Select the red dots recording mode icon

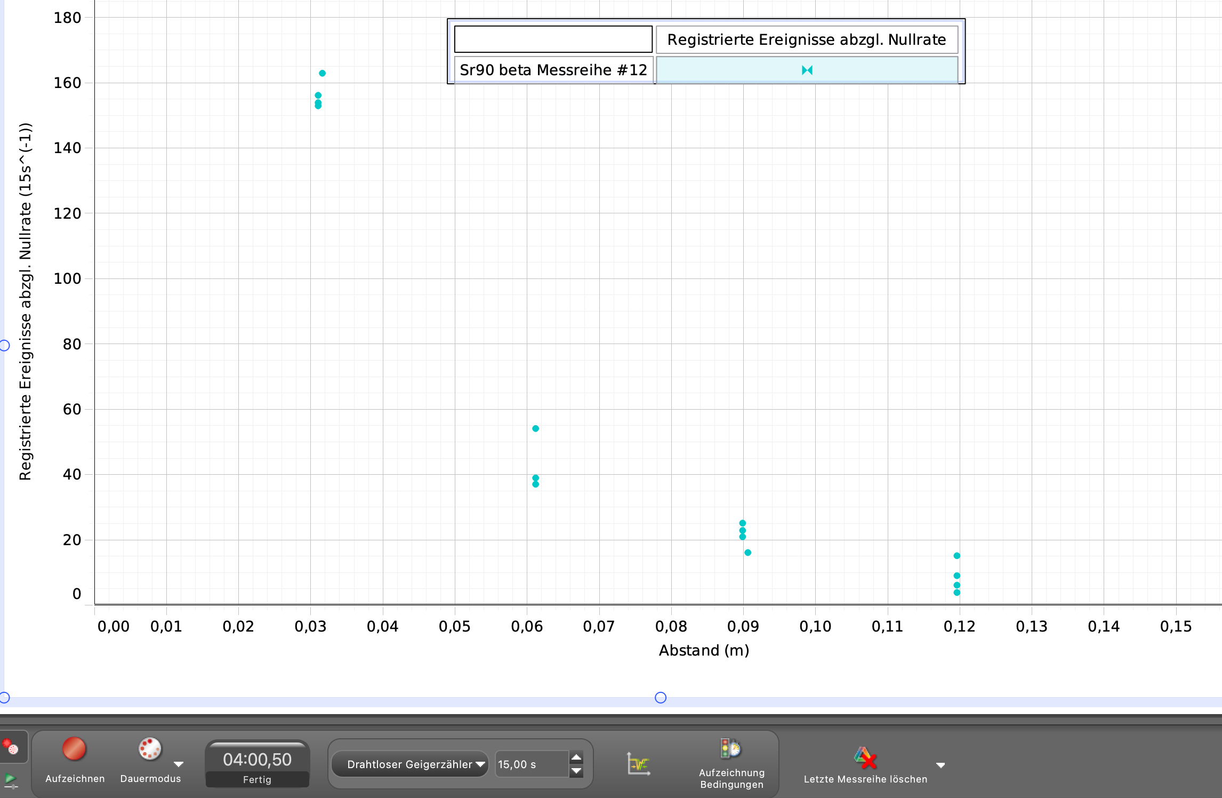coord(10,746)
